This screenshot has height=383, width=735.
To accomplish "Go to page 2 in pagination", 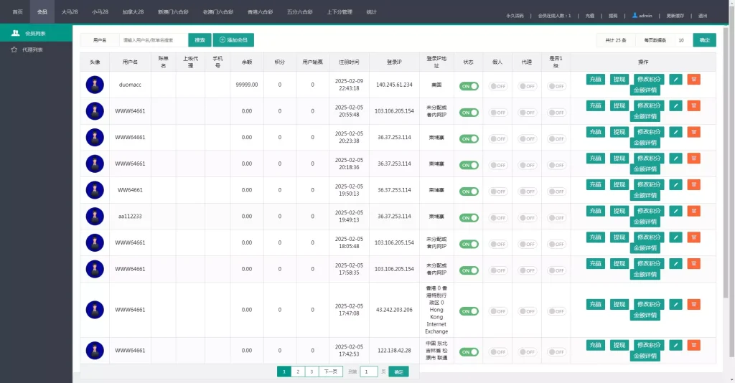I will point(298,372).
